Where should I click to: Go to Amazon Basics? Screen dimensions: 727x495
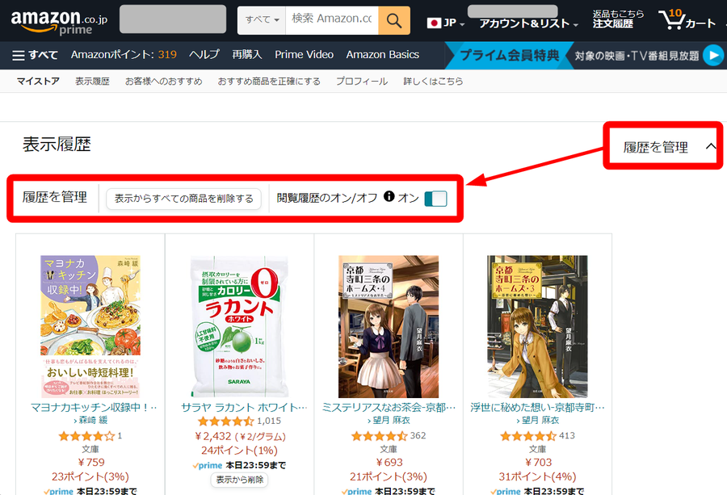coord(383,55)
